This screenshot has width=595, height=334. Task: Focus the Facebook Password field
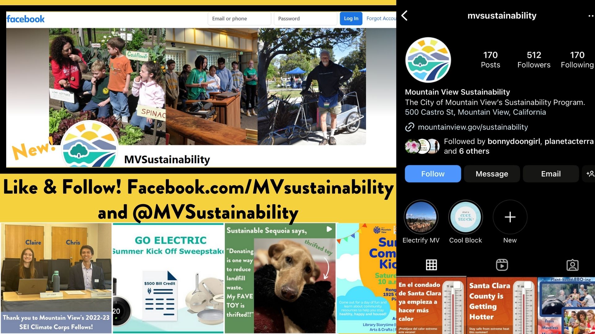click(305, 19)
